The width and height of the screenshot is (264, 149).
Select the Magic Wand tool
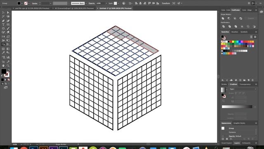pyautogui.click(x=3, y=17)
